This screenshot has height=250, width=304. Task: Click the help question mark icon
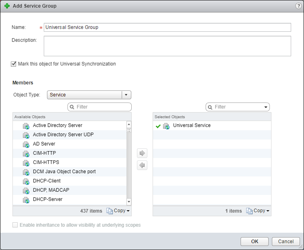coord(298,6)
